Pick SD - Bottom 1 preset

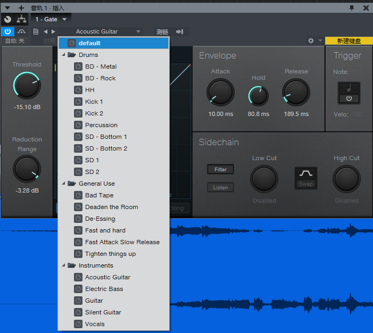pyautogui.click(x=114, y=137)
